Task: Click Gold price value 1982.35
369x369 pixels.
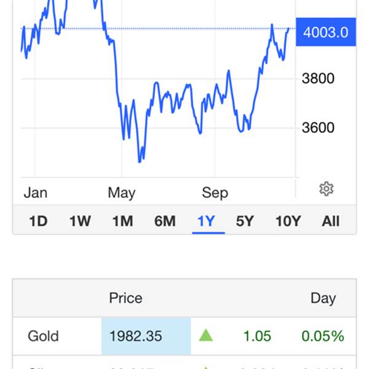Action: [135, 336]
